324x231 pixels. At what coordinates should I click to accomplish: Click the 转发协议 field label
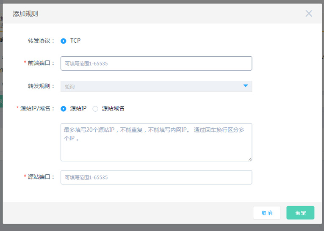[41, 41]
